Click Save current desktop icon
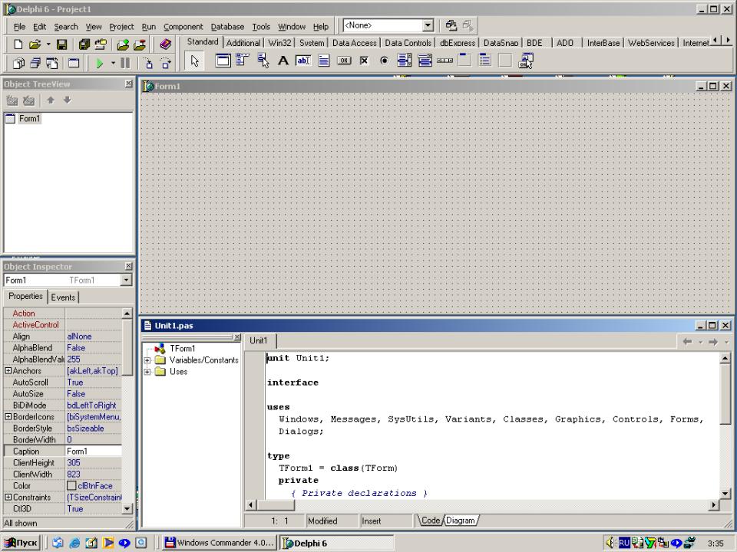This screenshot has height=552, width=737. click(x=451, y=25)
